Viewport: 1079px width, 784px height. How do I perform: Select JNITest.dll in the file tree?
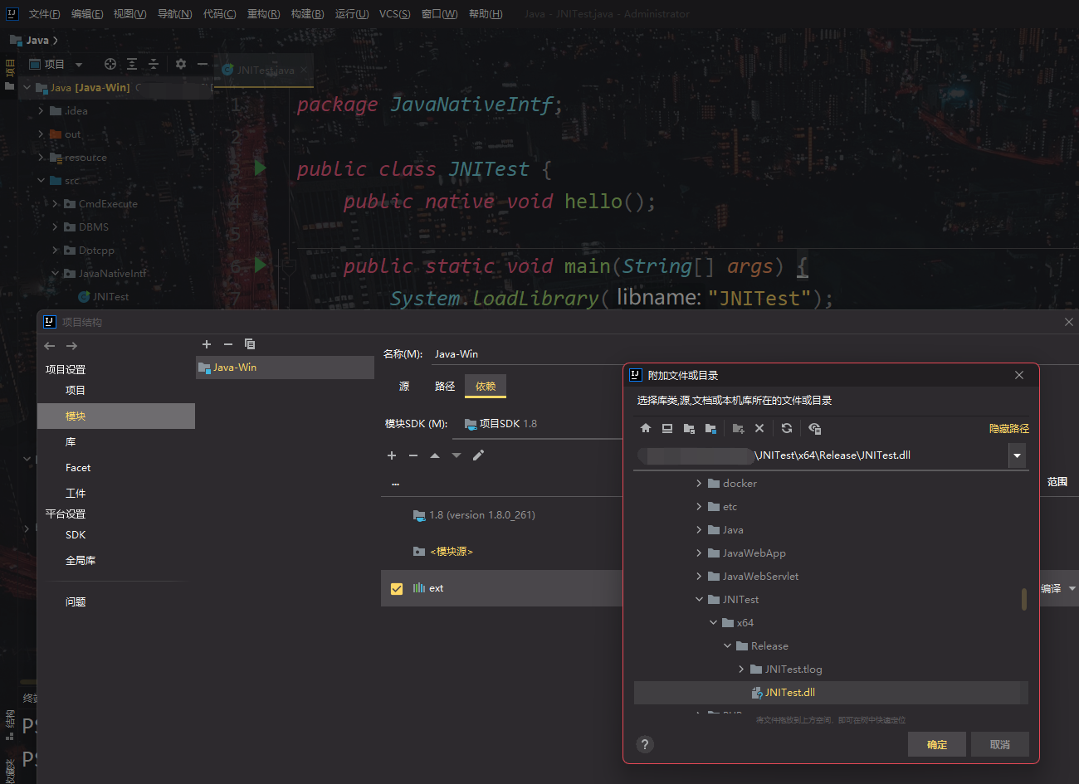pyautogui.click(x=831, y=693)
